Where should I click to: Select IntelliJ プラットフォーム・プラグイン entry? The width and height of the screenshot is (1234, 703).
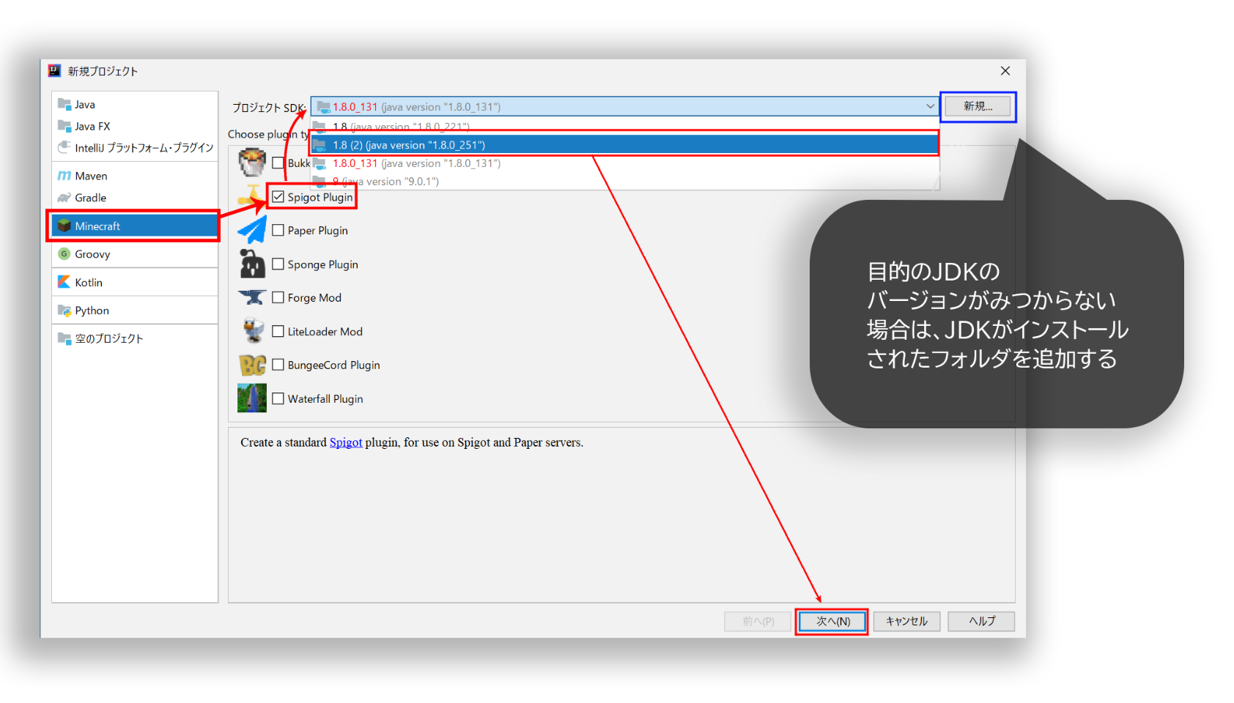(135, 148)
